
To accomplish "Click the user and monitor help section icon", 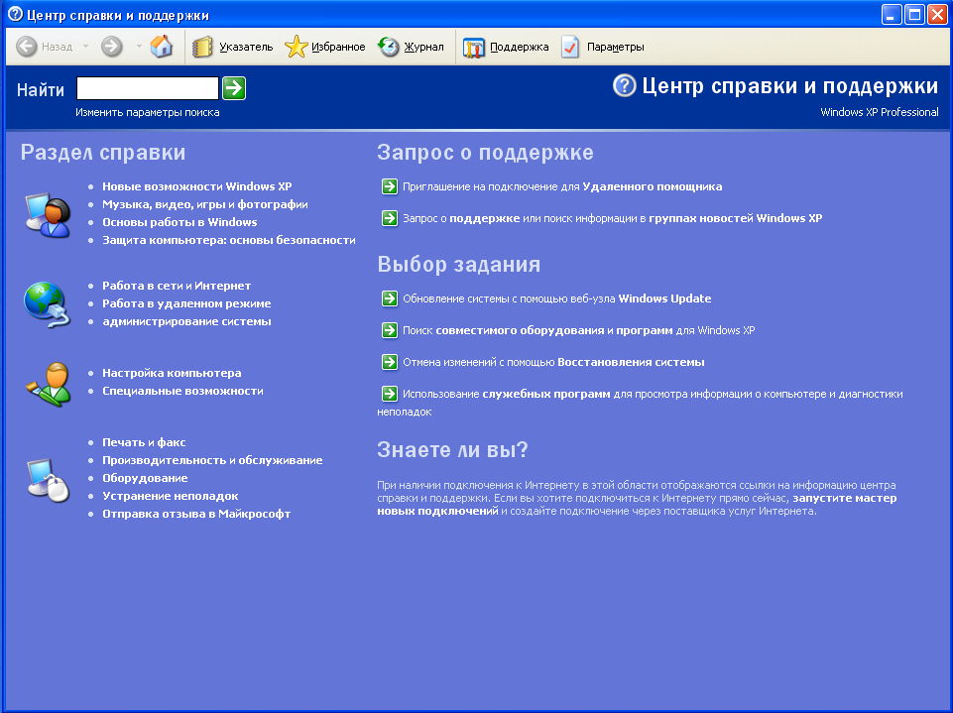I will click(48, 214).
